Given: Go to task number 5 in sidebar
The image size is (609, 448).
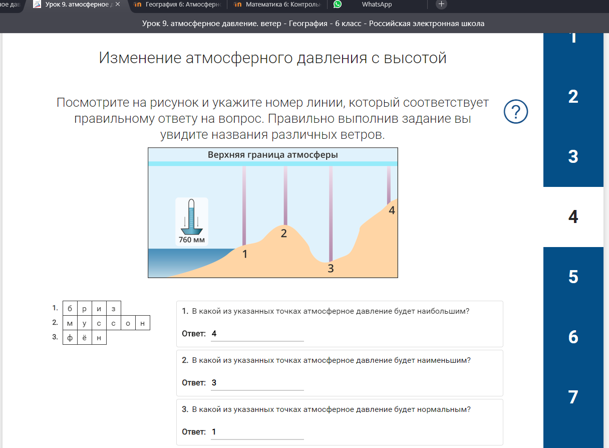Looking at the screenshot, I should pos(573,277).
